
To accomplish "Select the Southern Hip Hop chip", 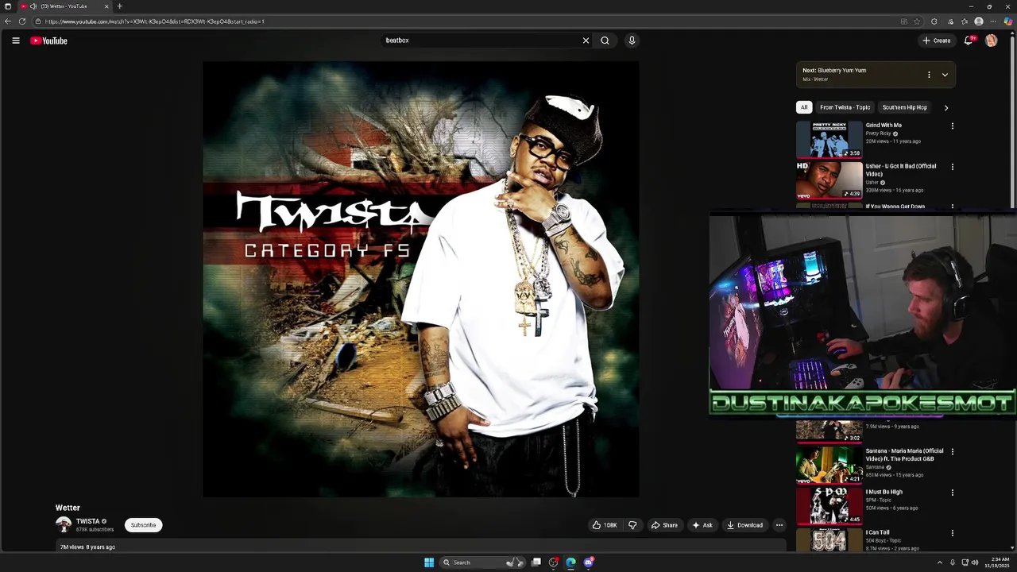I will click(x=905, y=107).
